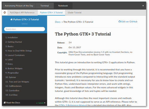Navigate to 14. IconView chapter
Screen dimensions: 149x109
pyautogui.click(x=11, y=95)
